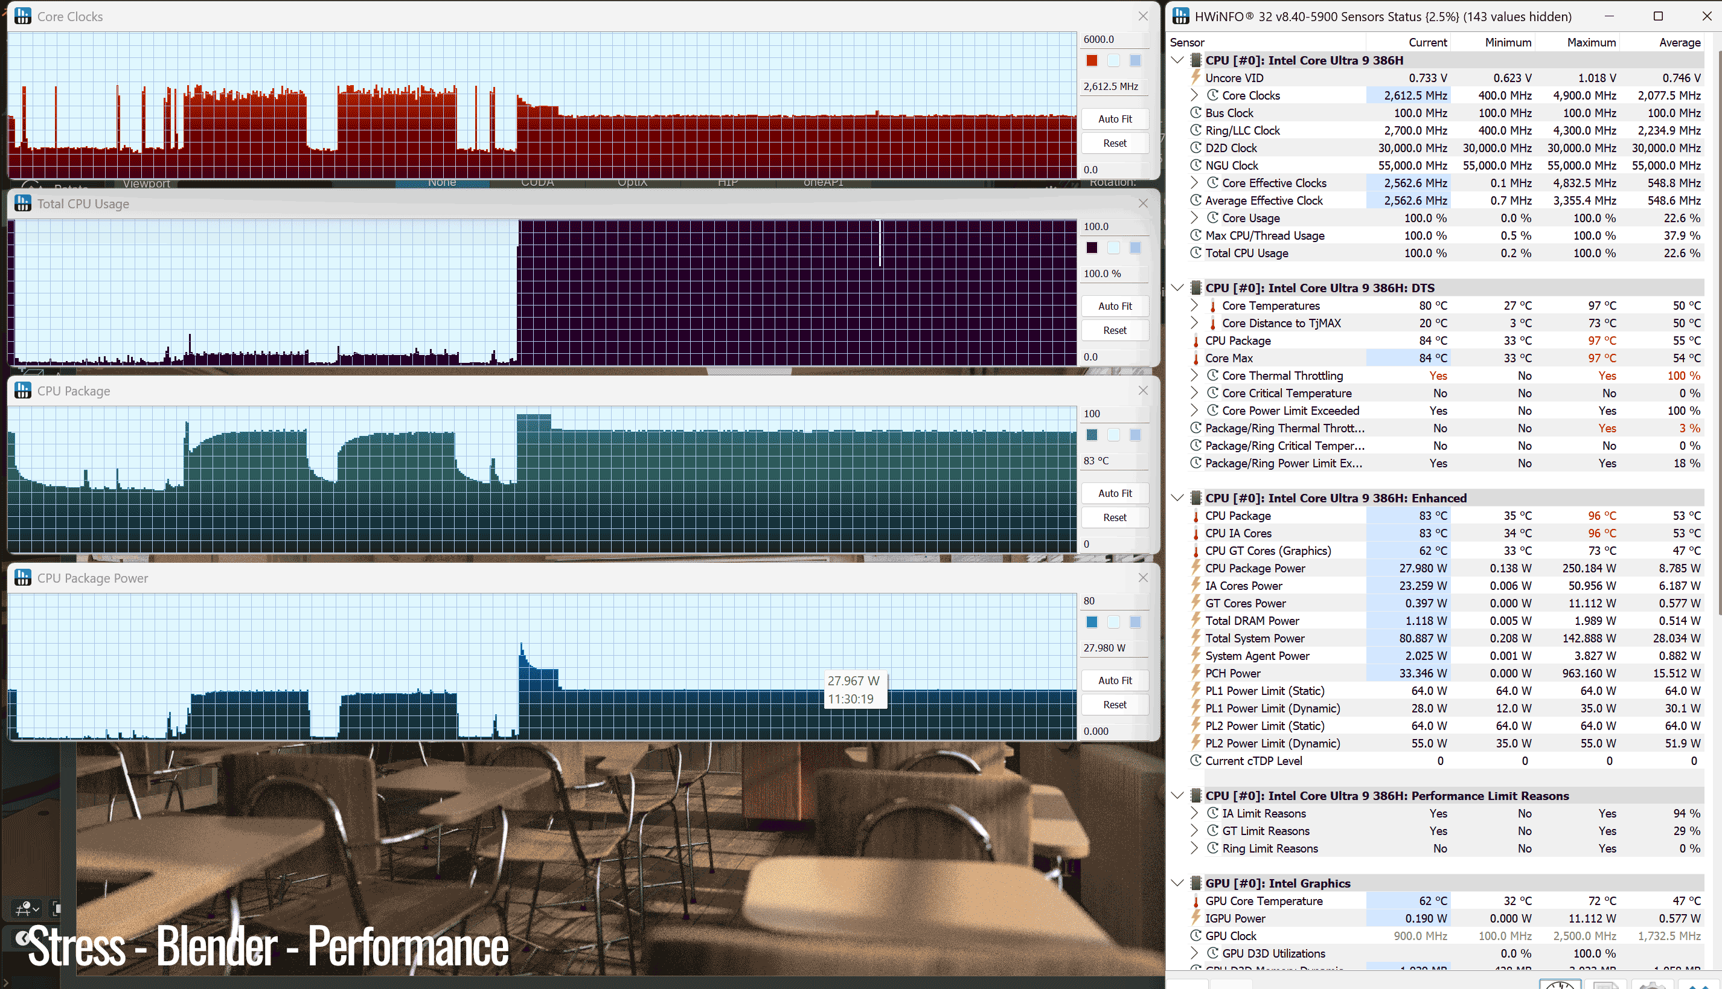Collapse the GPU [#0] Intel Graphics group

point(1178,883)
